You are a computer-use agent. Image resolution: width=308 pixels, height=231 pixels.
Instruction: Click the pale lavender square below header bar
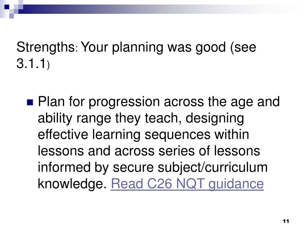(11, 16)
